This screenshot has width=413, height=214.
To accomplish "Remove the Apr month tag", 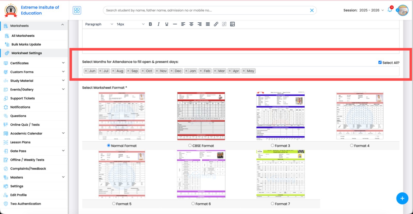I will pos(230,71).
